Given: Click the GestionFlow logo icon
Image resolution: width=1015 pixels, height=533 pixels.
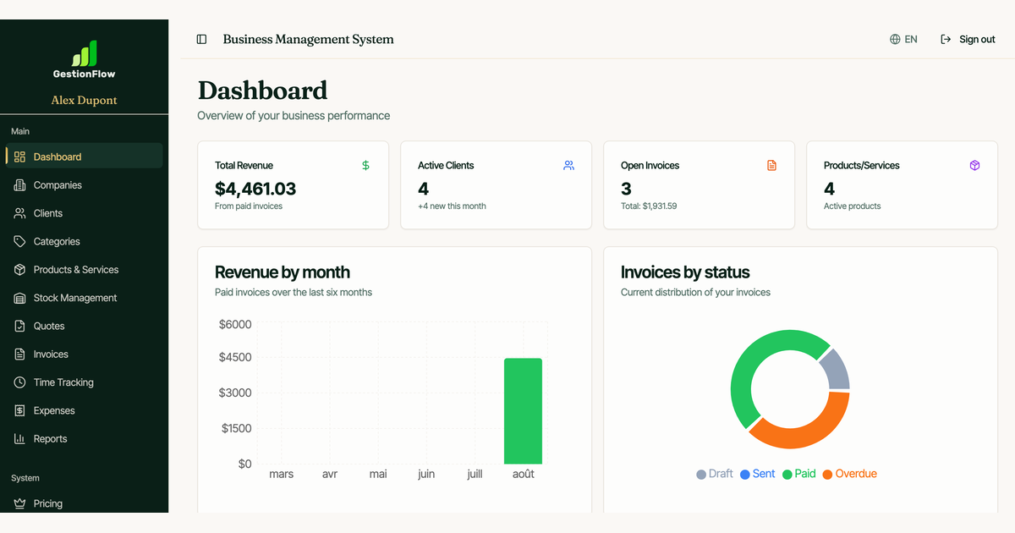Looking at the screenshot, I should point(85,53).
